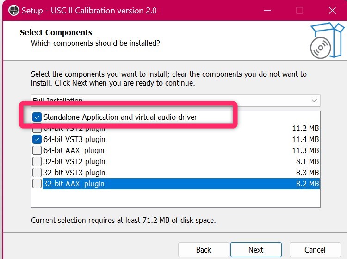Image resolution: width=347 pixels, height=259 pixels.
Task: Click the 11.4 MB size value
Action: pos(305,139)
